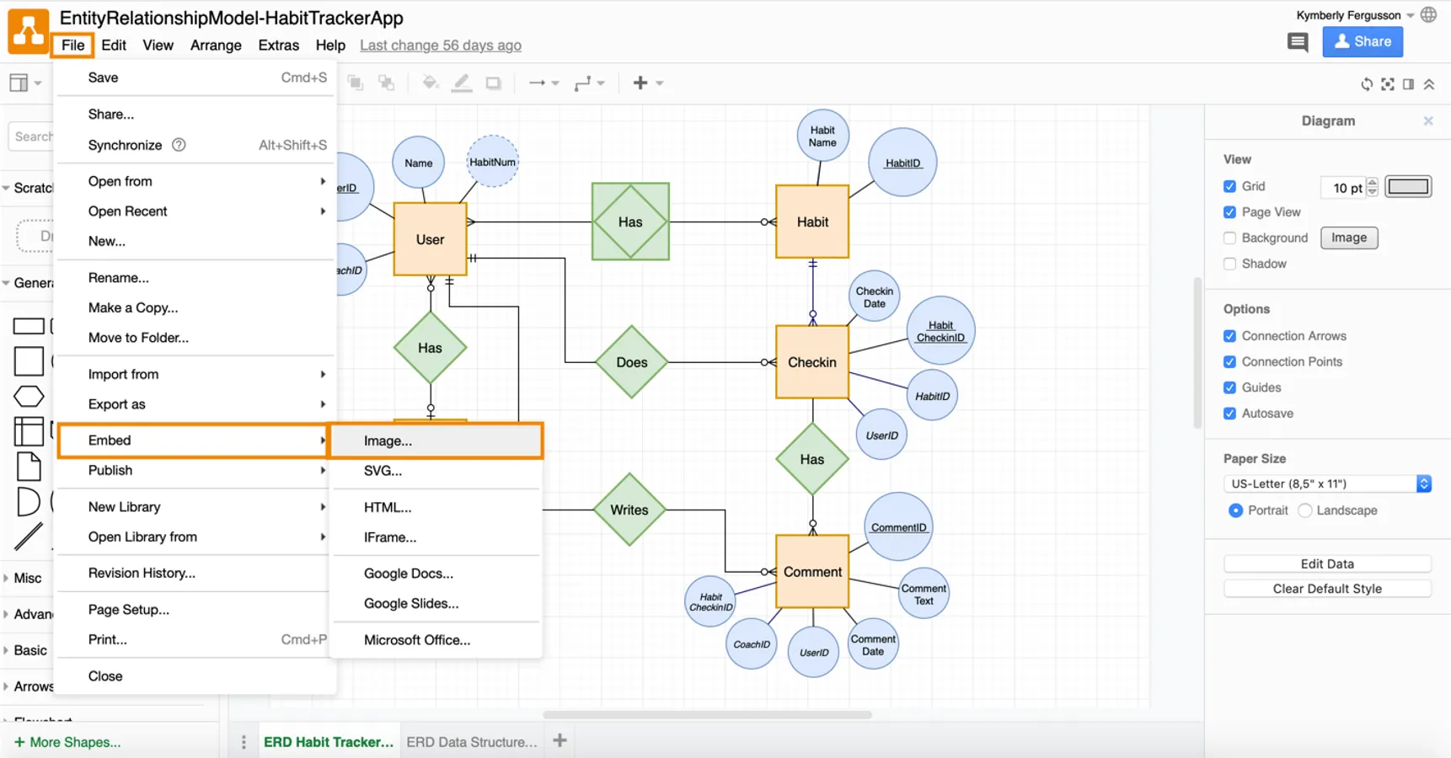The image size is (1451, 758).
Task: Open the insert plus dropdown in toolbar
Action: [x=647, y=83]
